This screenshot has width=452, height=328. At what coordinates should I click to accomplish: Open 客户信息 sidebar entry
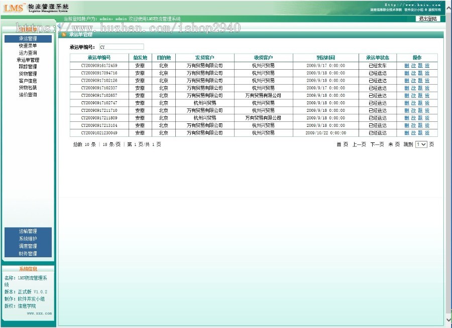(x=28, y=81)
